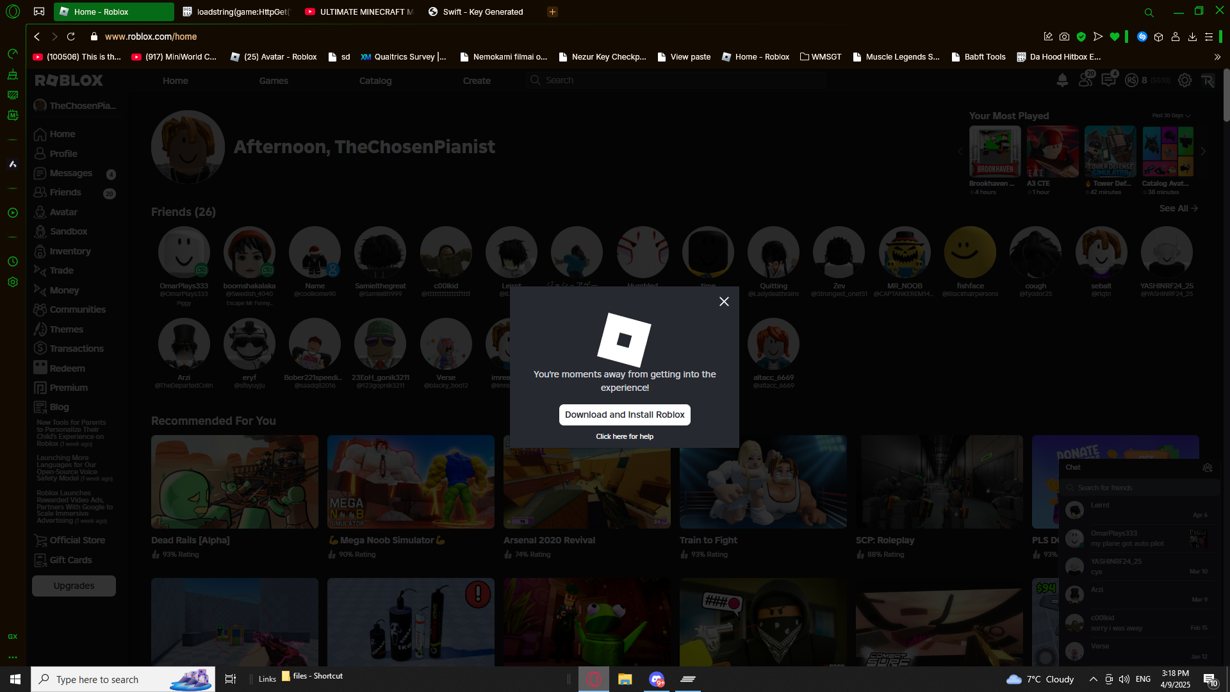Show hidden system tray icons
This screenshot has height=692, width=1230.
[1093, 679]
